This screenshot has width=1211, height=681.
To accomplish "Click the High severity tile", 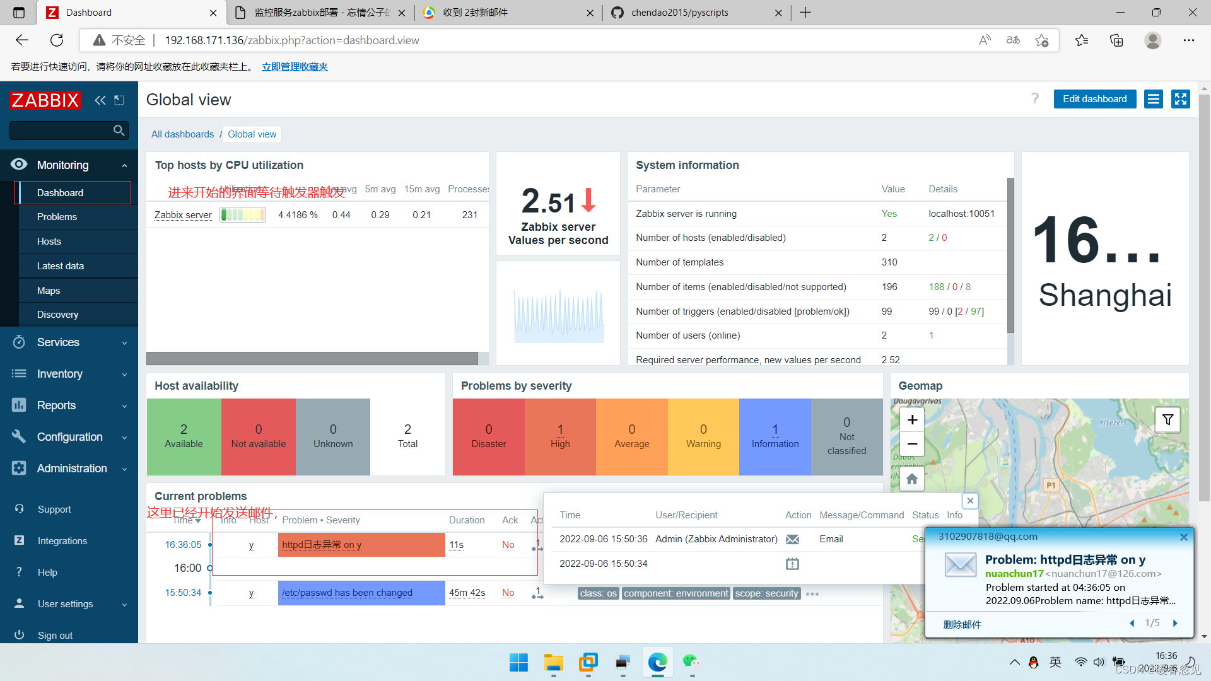I will pyautogui.click(x=560, y=436).
